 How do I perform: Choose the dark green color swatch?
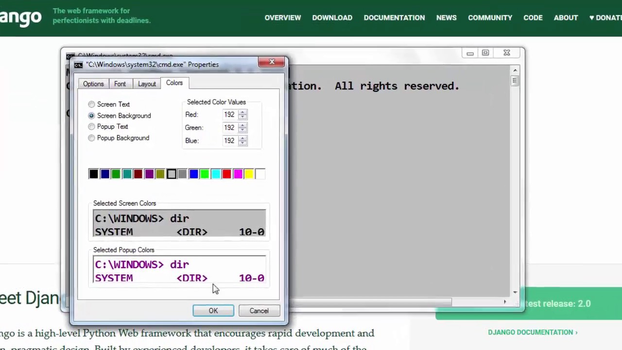click(x=116, y=174)
